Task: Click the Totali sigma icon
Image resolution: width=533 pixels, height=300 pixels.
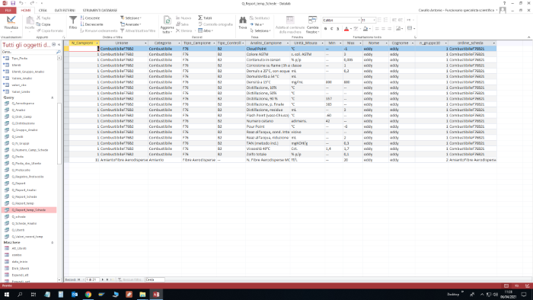Action: 200,18
